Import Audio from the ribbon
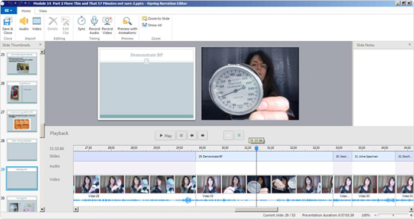This screenshot has width=414, height=219. [24, 24]
